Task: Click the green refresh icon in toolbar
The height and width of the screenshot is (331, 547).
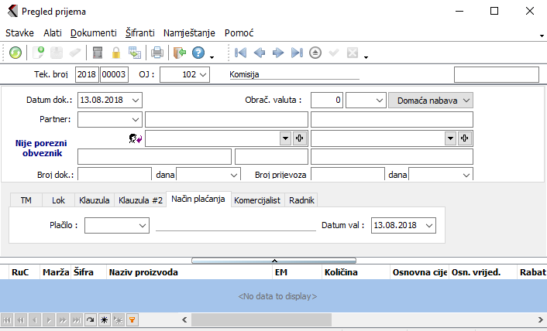Action: coord(15,53)
